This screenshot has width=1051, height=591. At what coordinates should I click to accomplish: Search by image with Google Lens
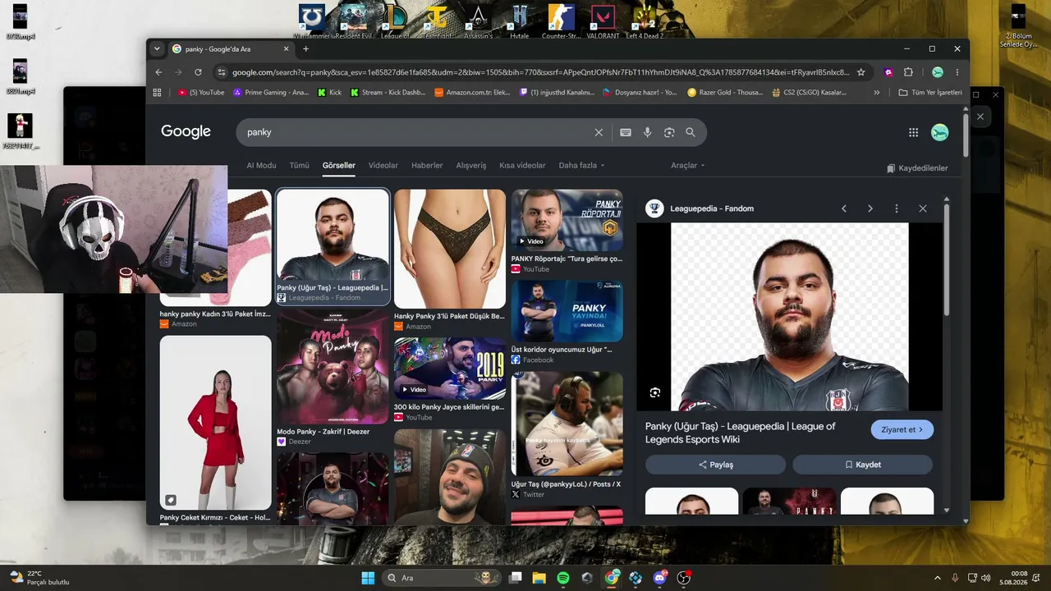click(x=669, y=132)
